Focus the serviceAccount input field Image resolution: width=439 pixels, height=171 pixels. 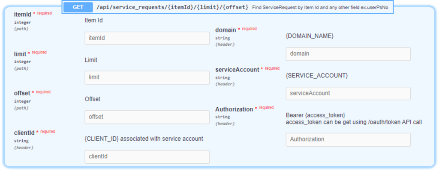coord(348,93)
